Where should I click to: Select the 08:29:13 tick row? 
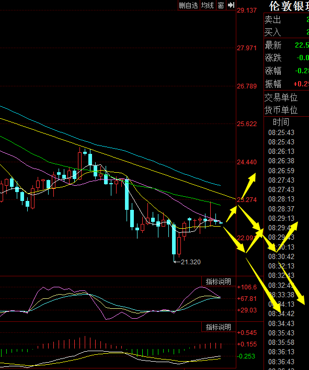tap(281, 219)
